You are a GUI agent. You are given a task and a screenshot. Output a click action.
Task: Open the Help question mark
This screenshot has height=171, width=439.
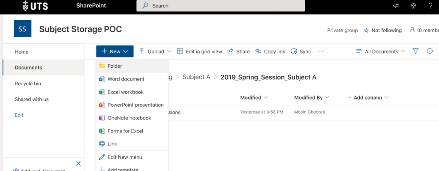pyautogui.click(x=430, y=6)
